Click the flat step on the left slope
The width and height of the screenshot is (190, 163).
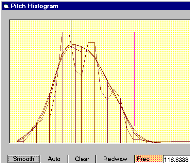point(46,119)
